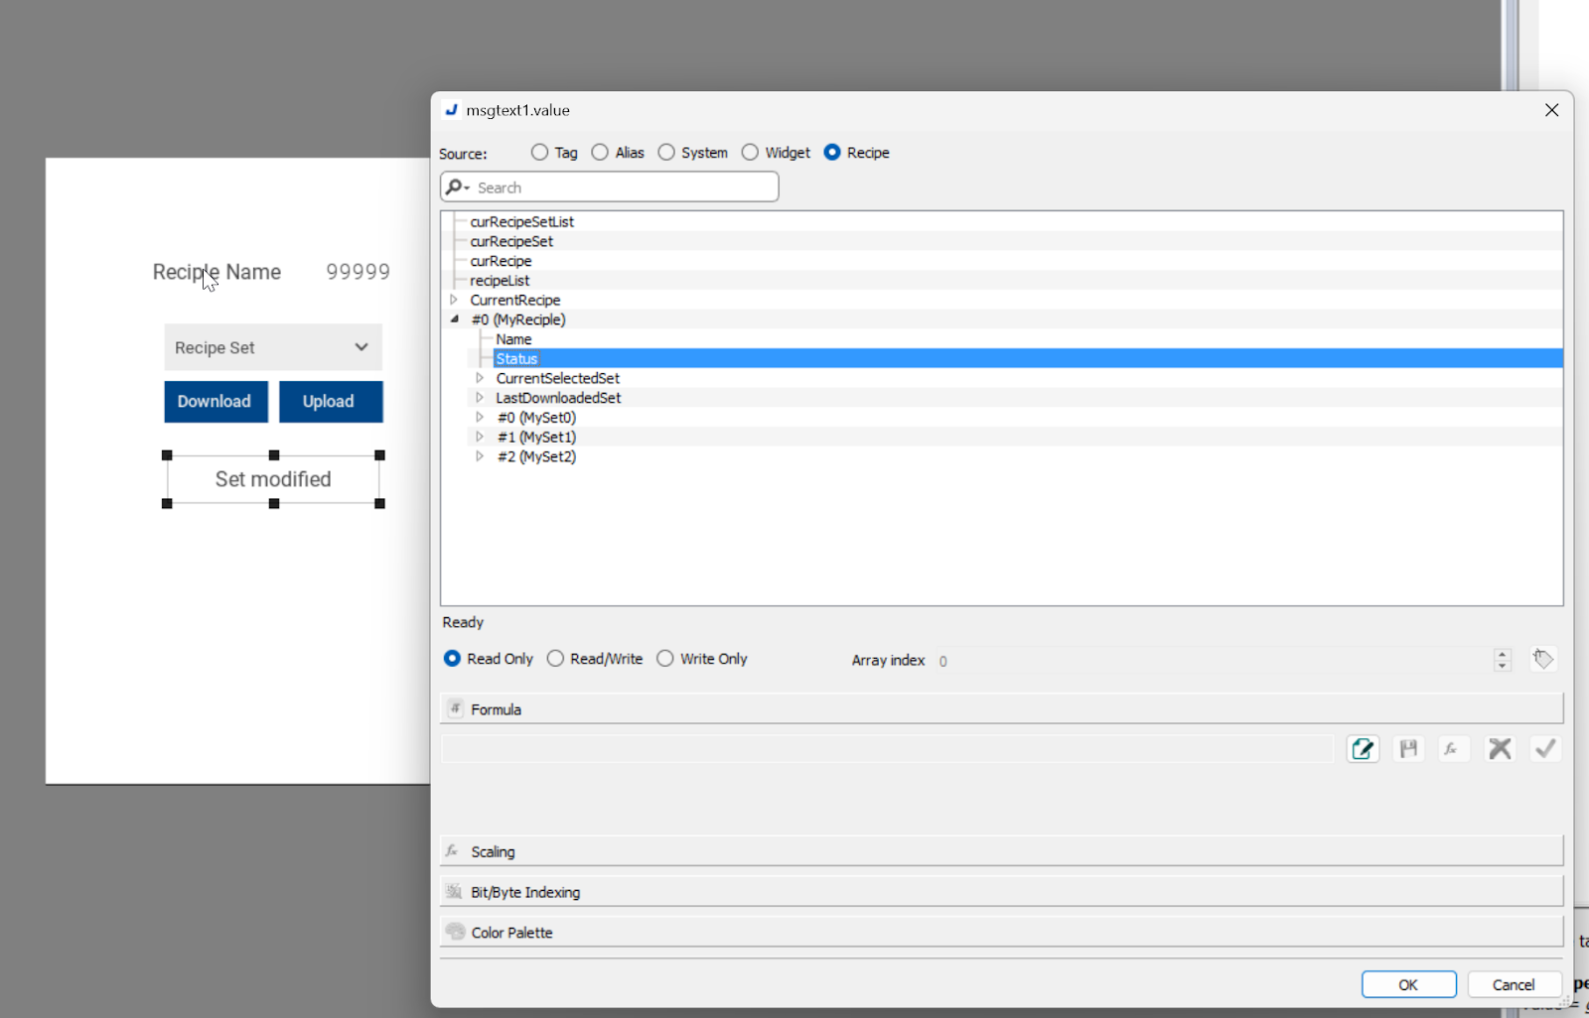This screenshot has height=1018, width=1589.
Task: Click the Array index value field
Action: 1212,660
